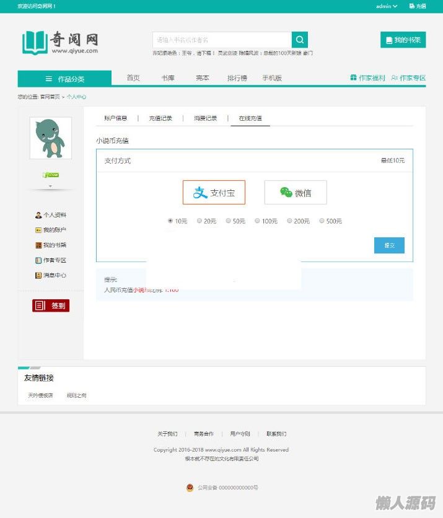This screenshot has height=518, width=443.
Task: Click the search magnifier icon button
Action: pos(300,40)
